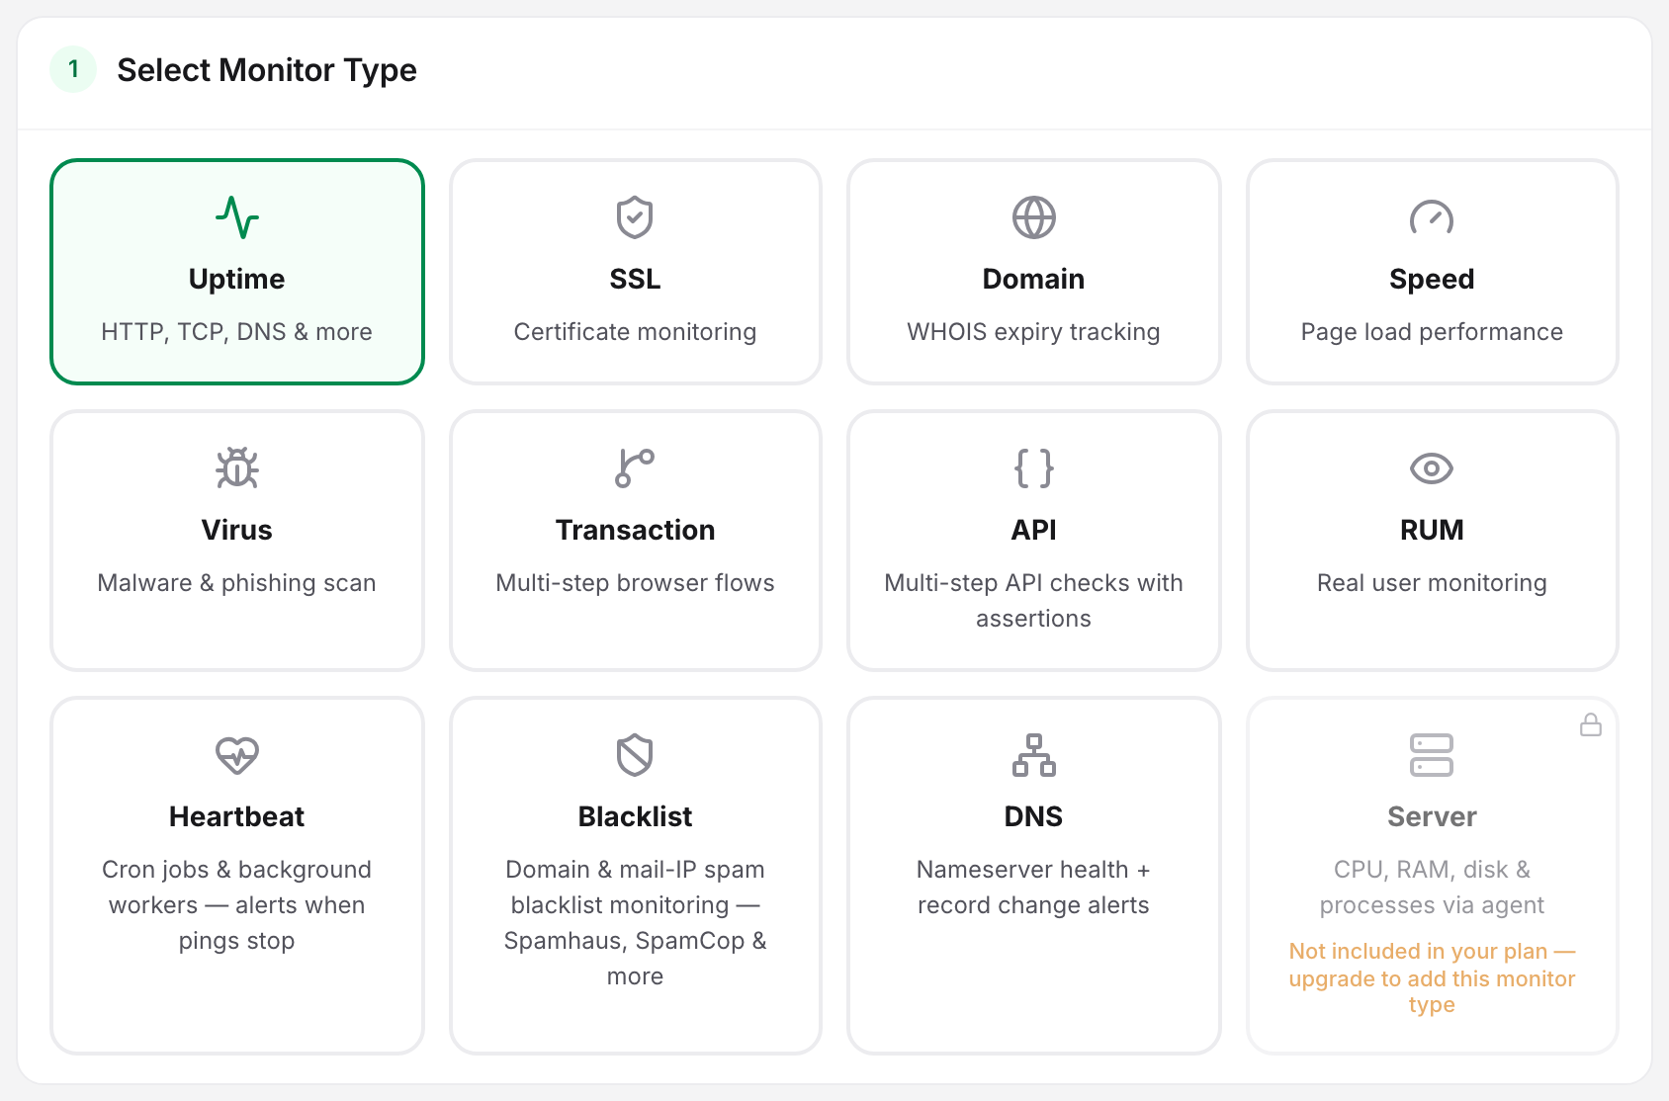Click the Domain globe icon
This screenshot has width=1669, height=1101.
point(1033,217)
